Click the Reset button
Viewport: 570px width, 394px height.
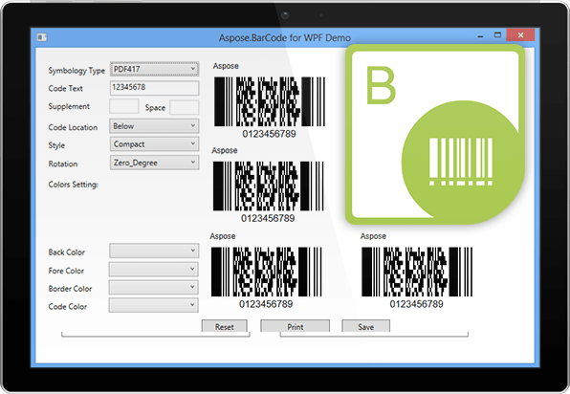click(225, 326)
